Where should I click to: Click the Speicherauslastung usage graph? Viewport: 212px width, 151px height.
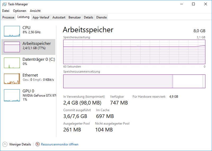coord(134,52)
